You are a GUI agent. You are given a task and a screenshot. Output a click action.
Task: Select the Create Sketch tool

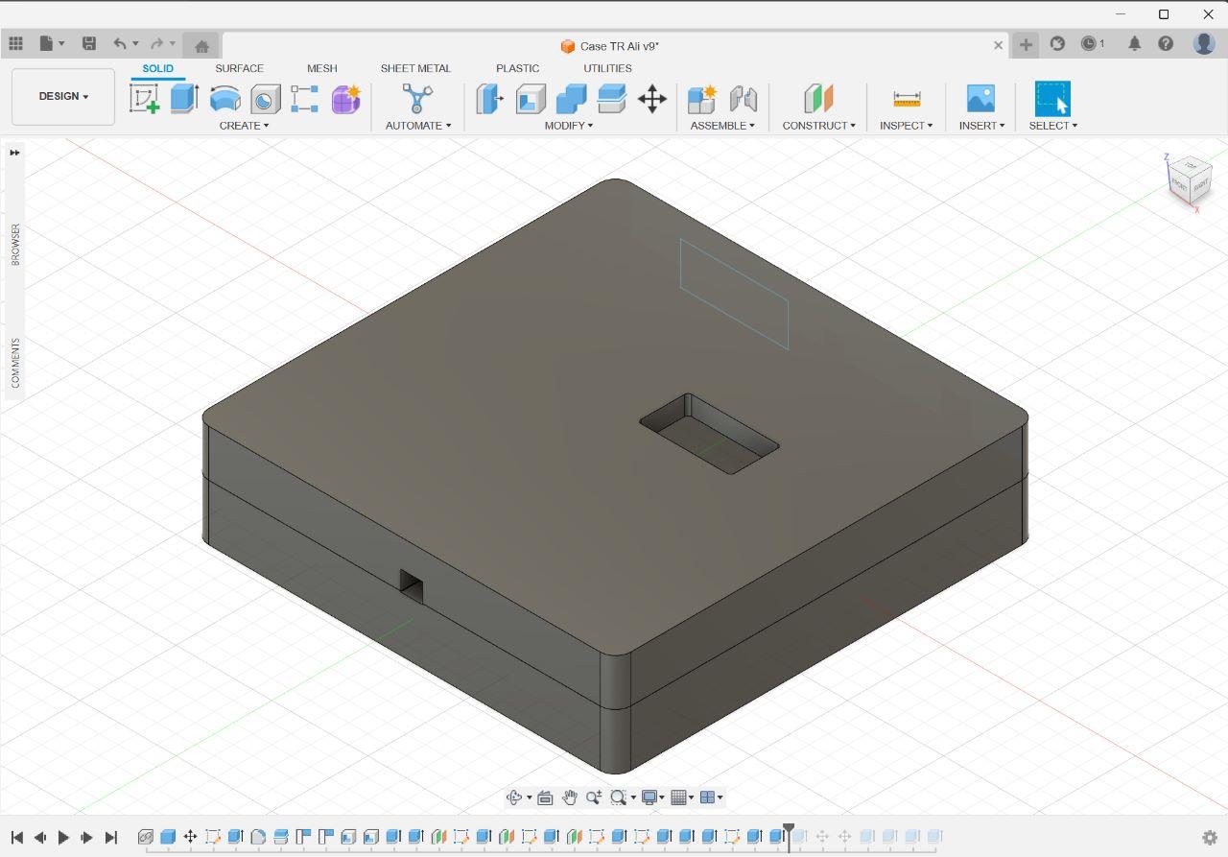(x=145, y=99)
